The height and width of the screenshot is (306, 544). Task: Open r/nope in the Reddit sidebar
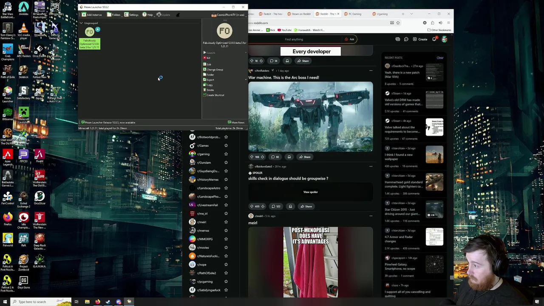pyautogui.click(x=202, y=264)
